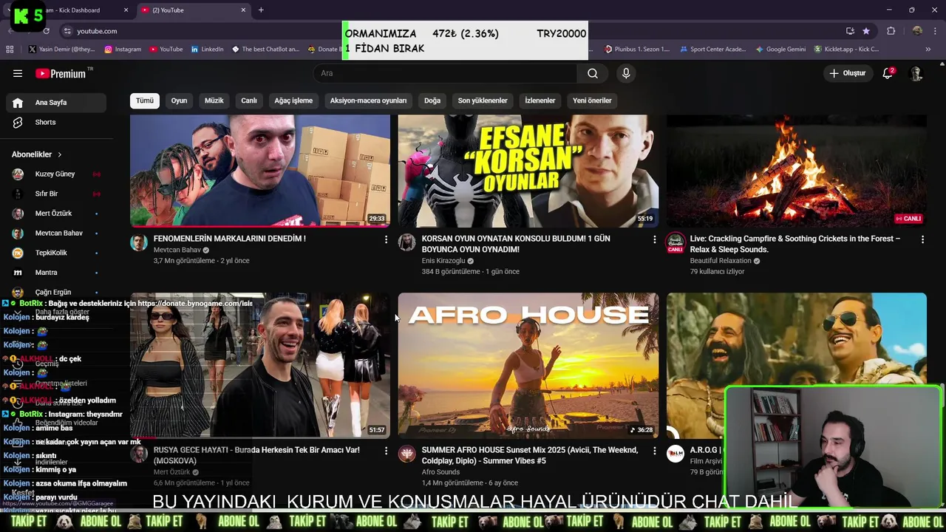The width and height of the screenshot is (946, 532).
Task: Click the install app icon in address bar
Action: (x=850, y=31)
